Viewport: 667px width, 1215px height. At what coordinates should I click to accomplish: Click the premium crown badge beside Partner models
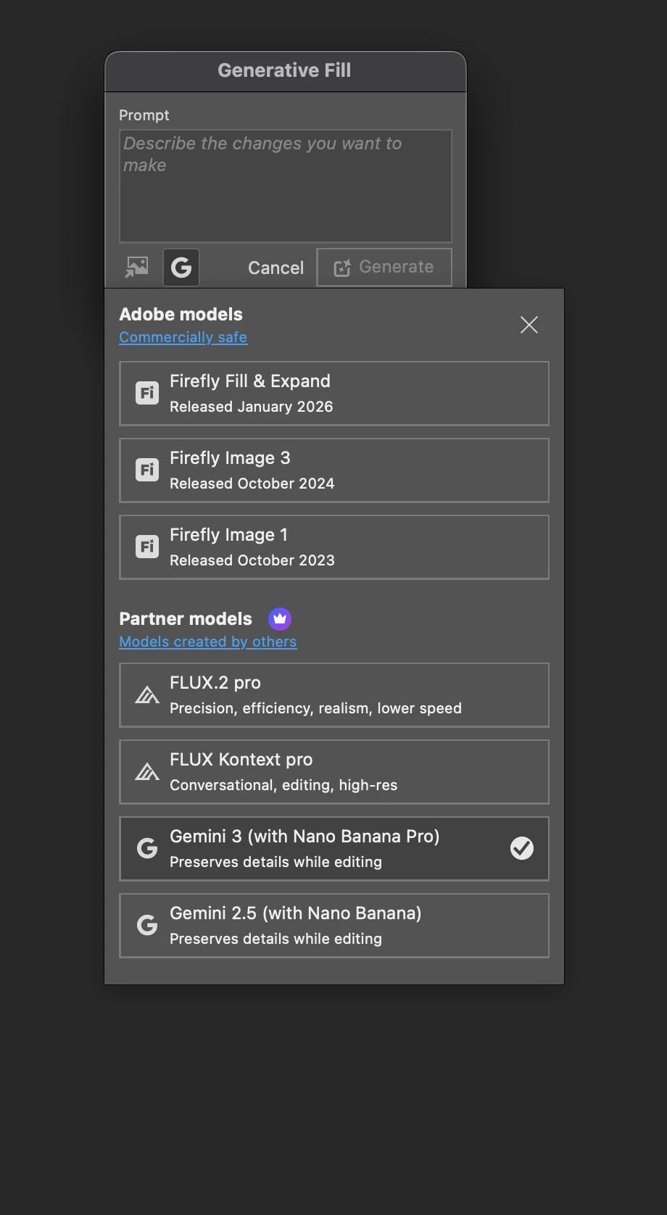pyautogui.click(x=280, y=619)
